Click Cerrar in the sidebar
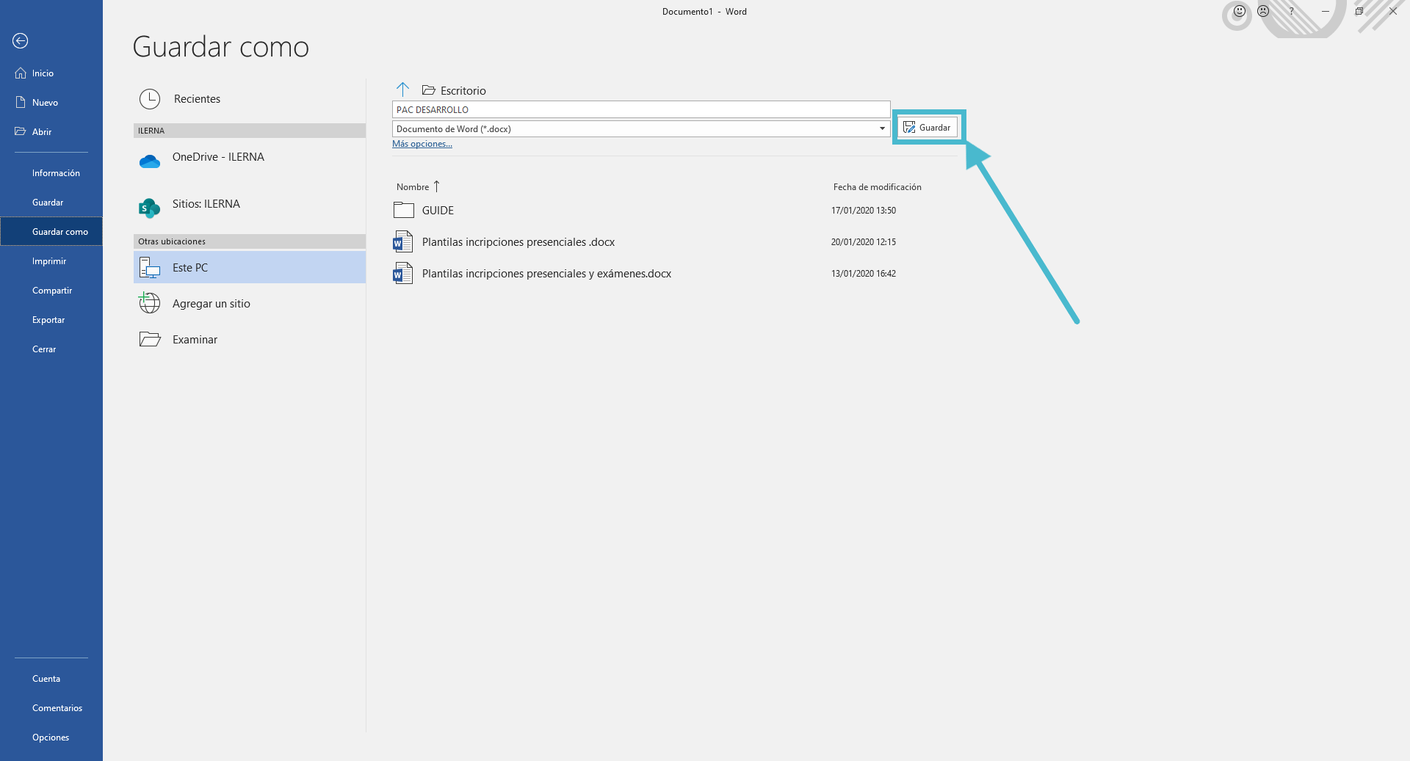The width and height of the screenshot is (1410, 761). pyautogui.click(x=44, y=349)
